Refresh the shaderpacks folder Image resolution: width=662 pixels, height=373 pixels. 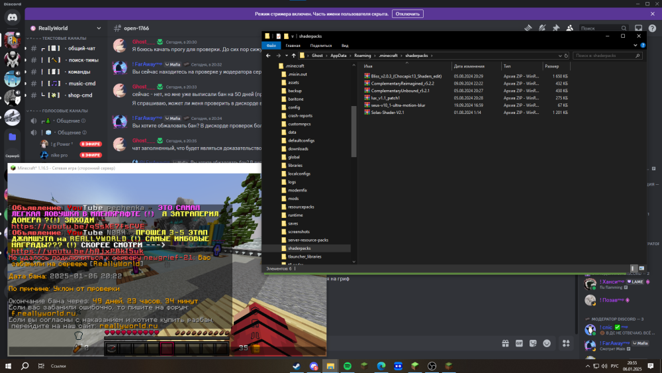(x=566, y=56)
